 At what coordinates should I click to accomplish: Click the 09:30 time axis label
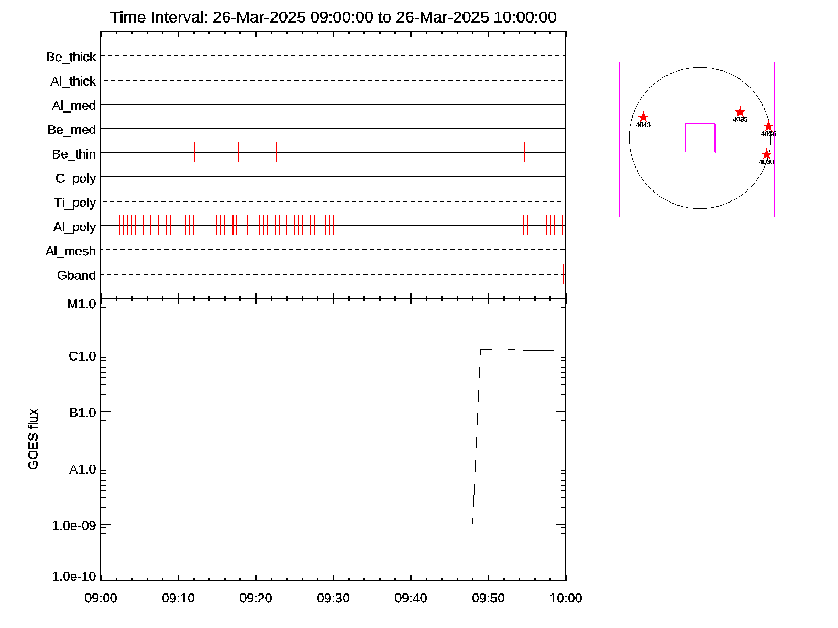333,598
